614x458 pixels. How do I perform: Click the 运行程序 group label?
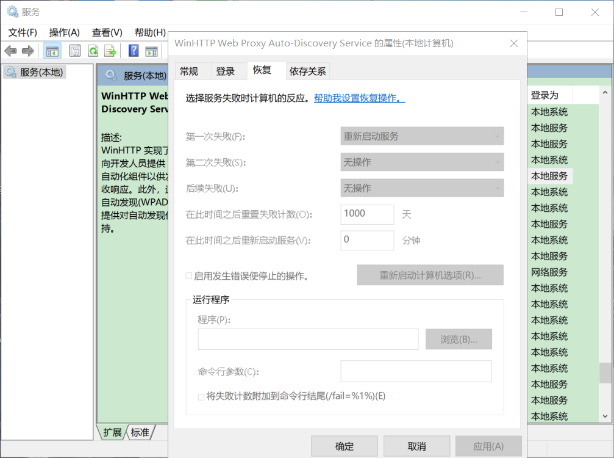point(211,300)
